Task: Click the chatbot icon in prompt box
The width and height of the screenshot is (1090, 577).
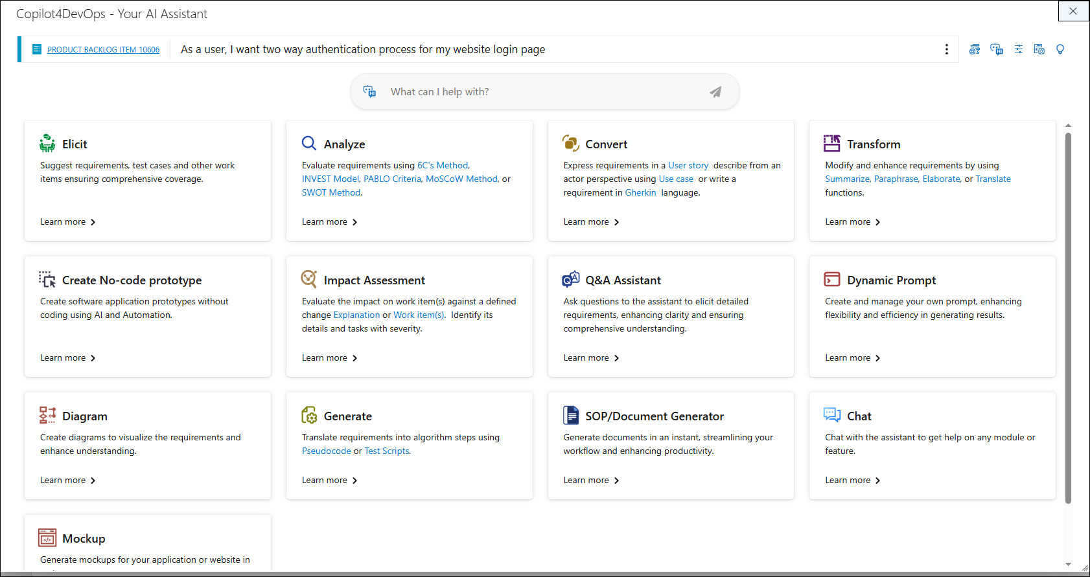Action: click(x=369, y=92)
